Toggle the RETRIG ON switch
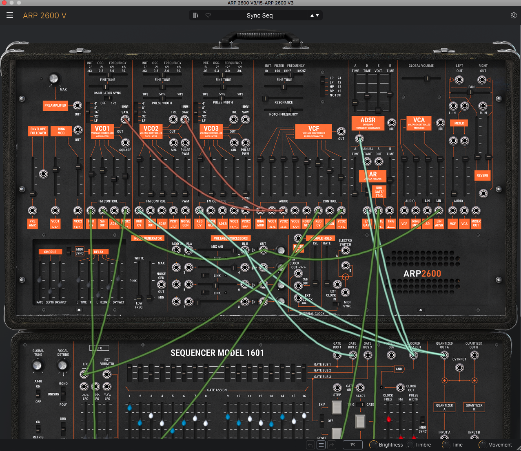This screenshot has width=521, height=451. click(38, 429)
